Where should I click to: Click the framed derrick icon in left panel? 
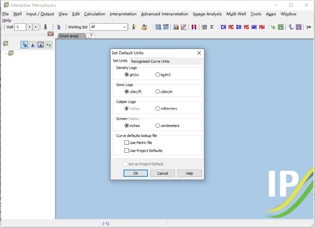click(x=41, y=45)
